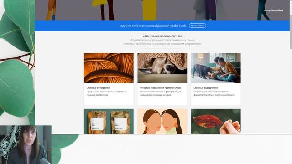Click the 'Модерируемые коллекции ресурсов' heading
Viewport: 292px width, 164px height.
click(x=162, y=36)
